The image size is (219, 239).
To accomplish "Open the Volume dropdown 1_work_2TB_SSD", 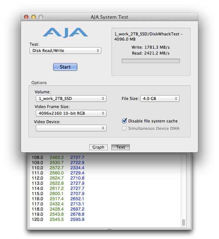I will pos(71,98).
